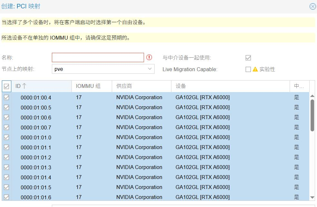Click the 实验性 experimental label
Image resolution: width=317 pixels, height=207 pixels.
267,69
